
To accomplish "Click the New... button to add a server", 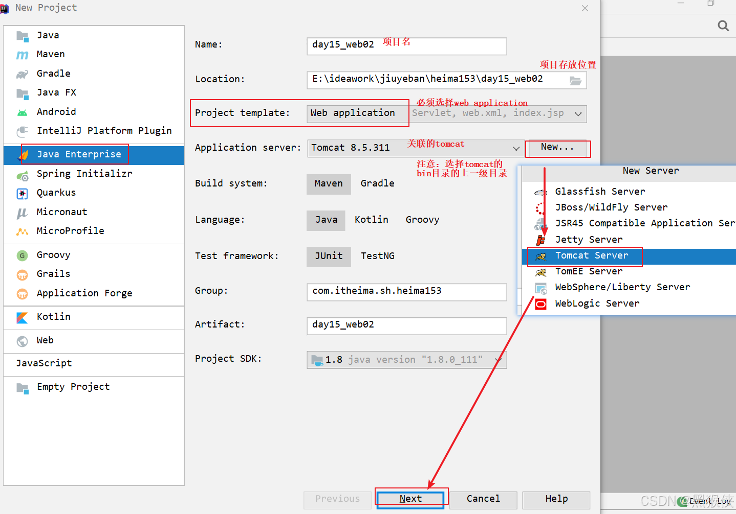I will coord(557,148).
